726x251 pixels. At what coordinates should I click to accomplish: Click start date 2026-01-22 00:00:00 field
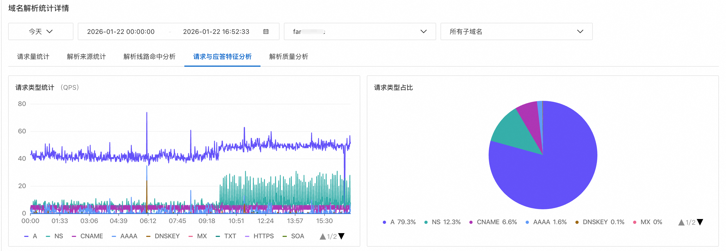121,31
